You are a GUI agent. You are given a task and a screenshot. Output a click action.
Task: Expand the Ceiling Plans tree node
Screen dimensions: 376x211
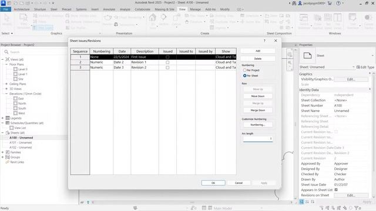pos(6,84)
